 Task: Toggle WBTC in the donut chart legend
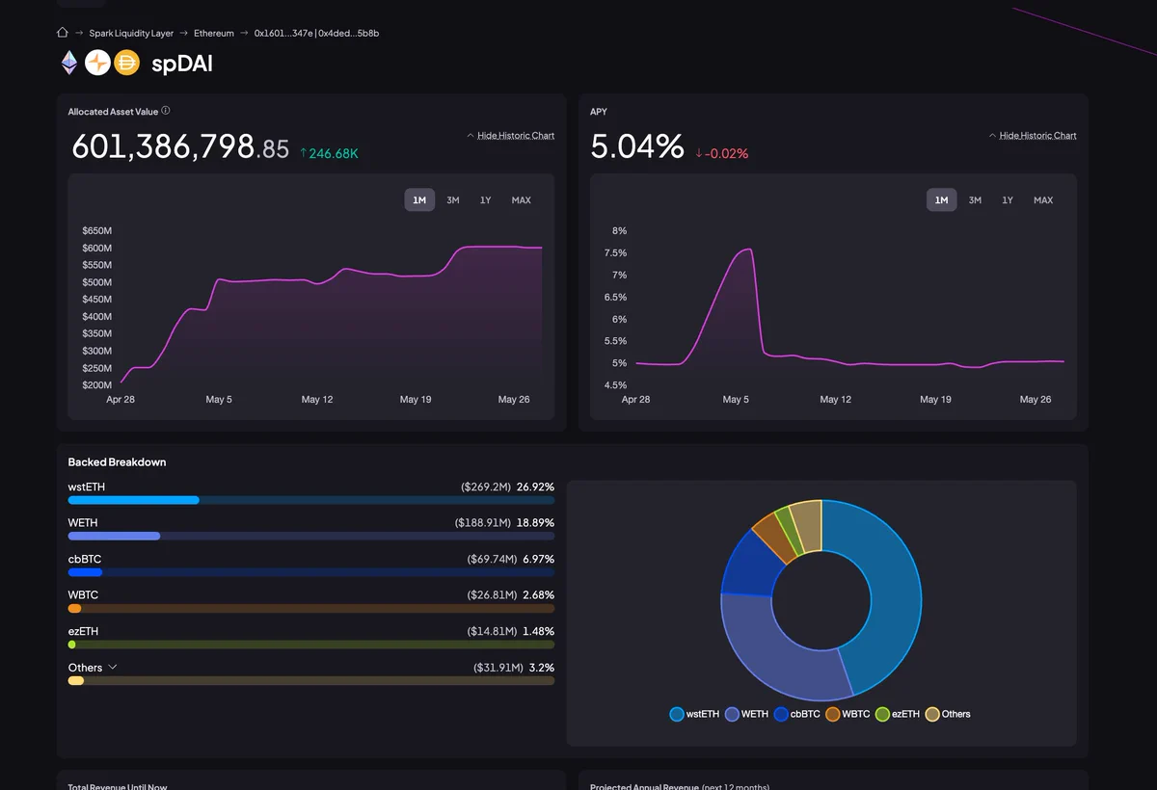(848, 714)
